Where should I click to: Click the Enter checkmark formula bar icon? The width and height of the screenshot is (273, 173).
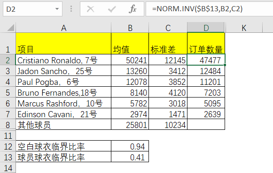pos(112,9)
